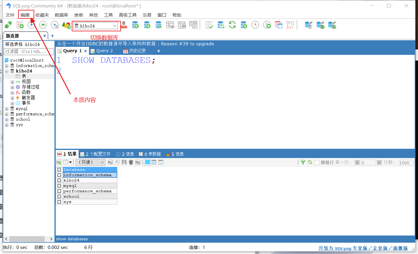The image size is (418, 254).
Task: Click the 过滤器 filter input field
Action: click(x=29, y=52)
